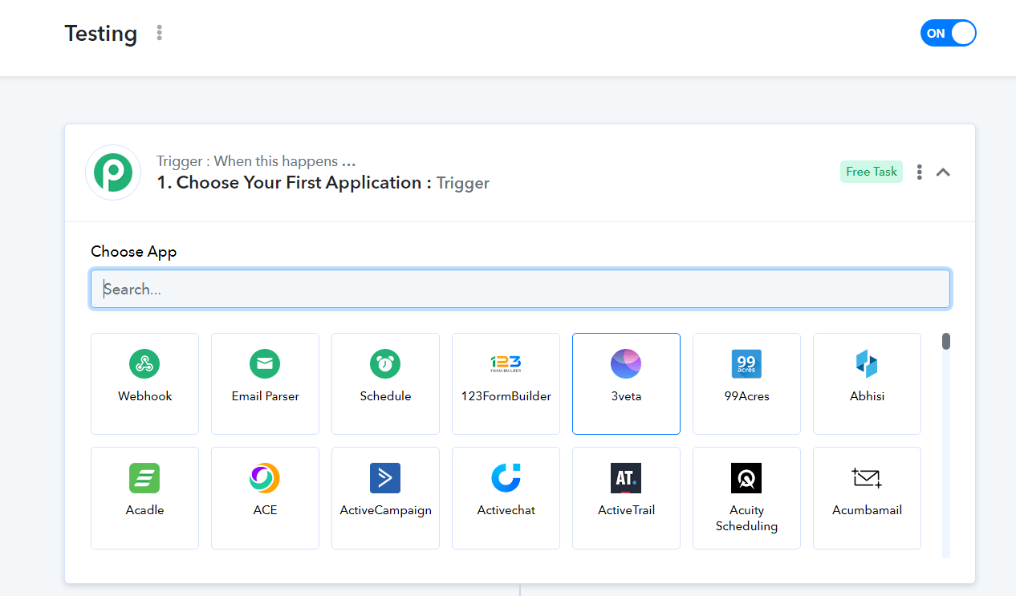
Task: Open the workflow options menu beside Testing
Action: tap(160, 33)
